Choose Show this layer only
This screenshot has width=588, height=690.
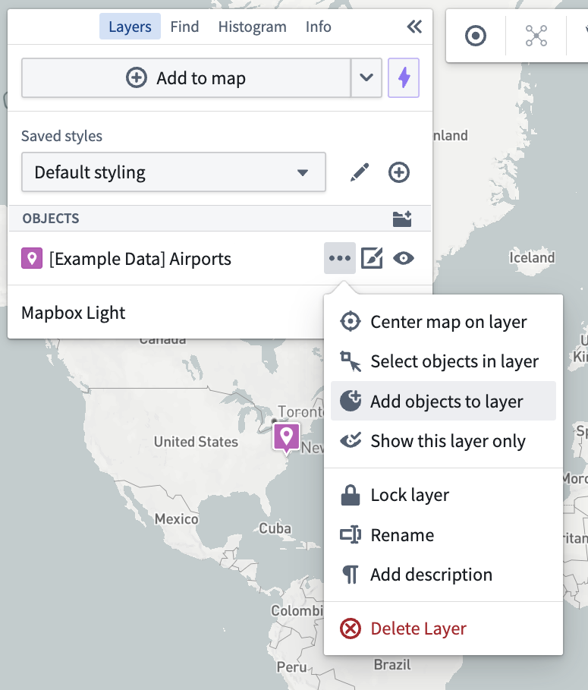[x=443, y=440]
